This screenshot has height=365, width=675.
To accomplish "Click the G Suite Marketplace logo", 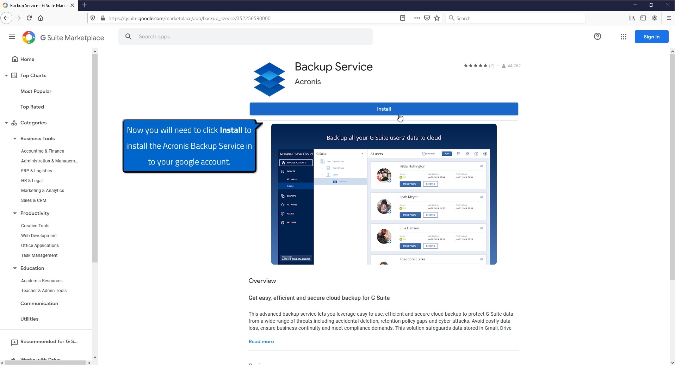I will tap(63, 37).
